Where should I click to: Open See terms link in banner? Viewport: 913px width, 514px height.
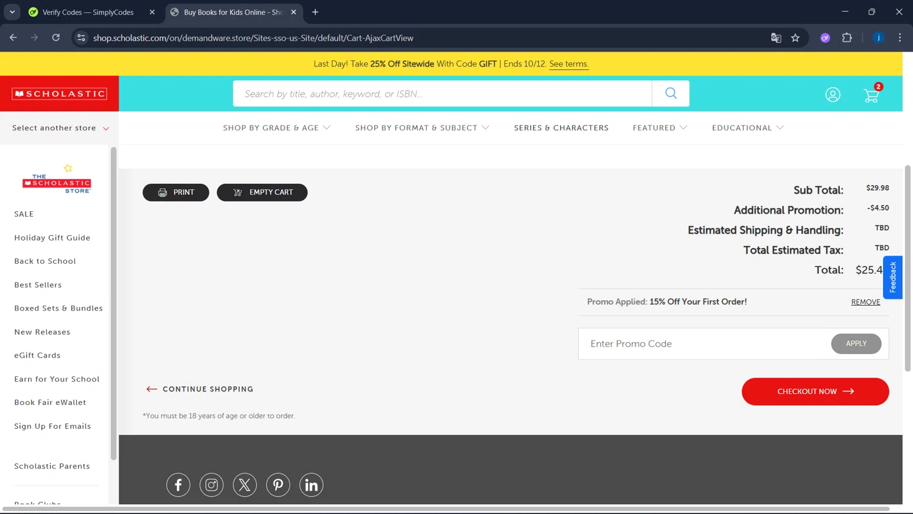pos(568,64)
